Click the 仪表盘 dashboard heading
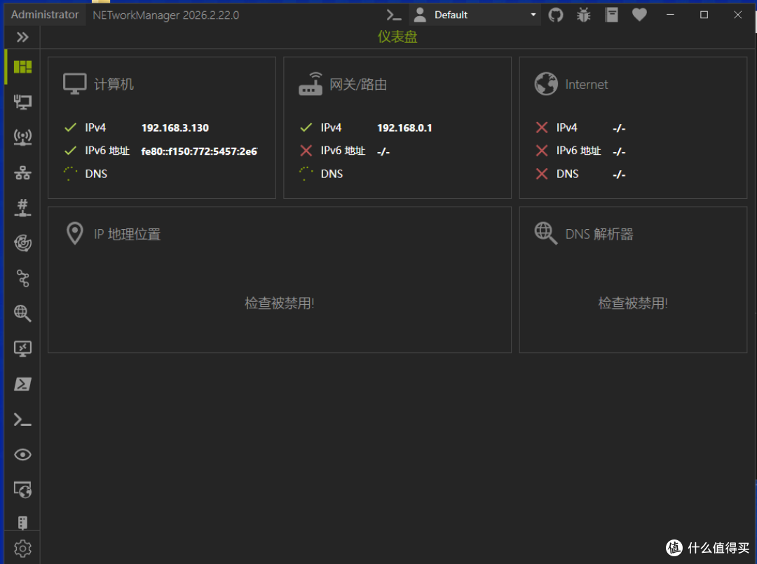757x564 pixels. click(x=397, y=36)
